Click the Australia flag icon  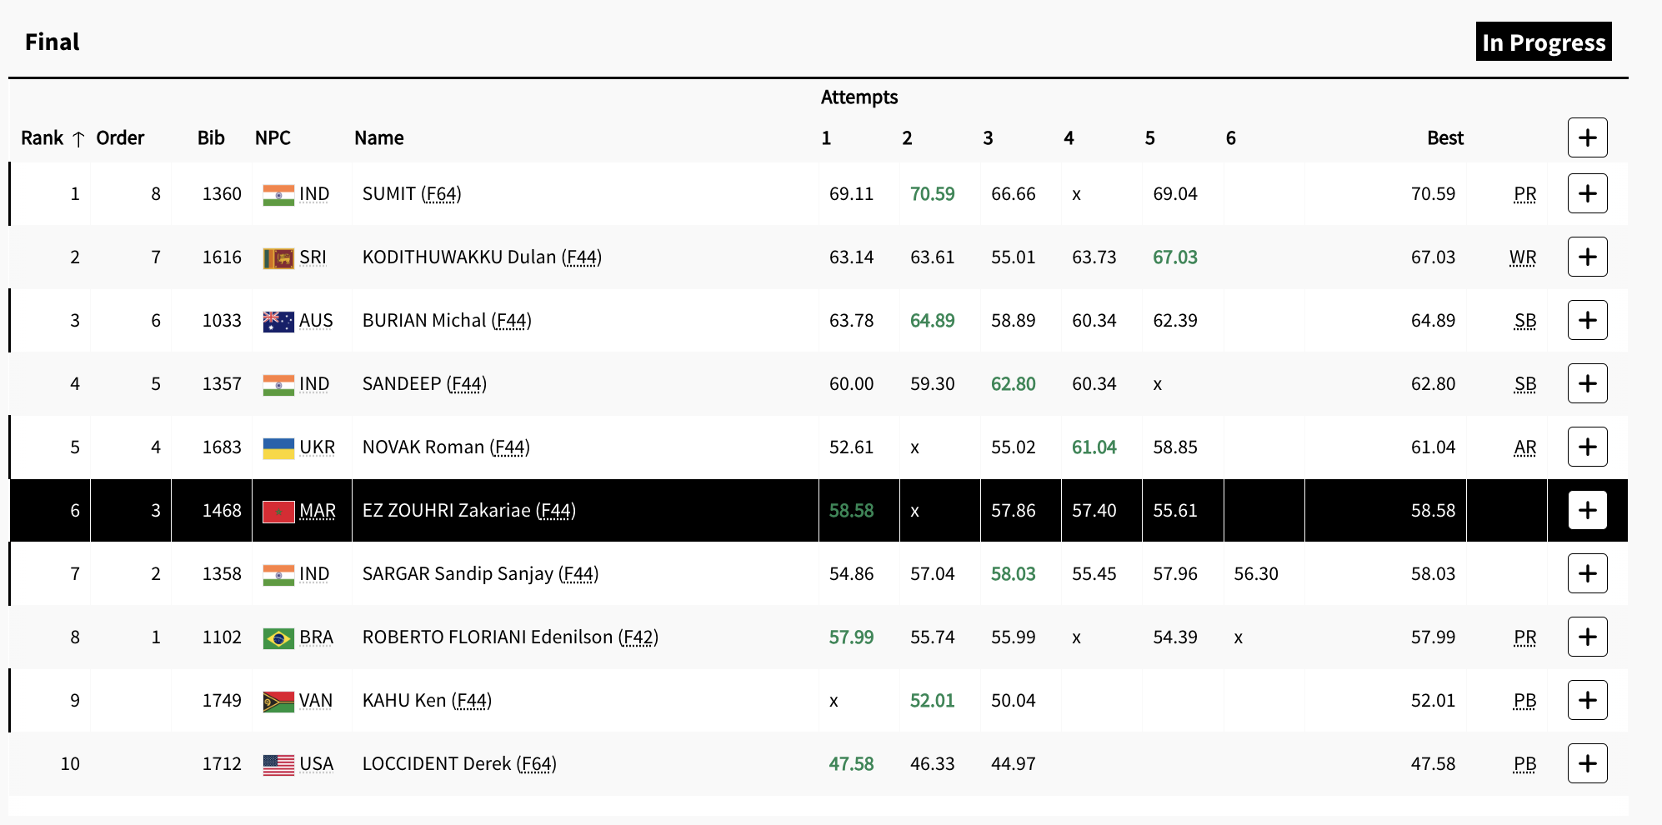(x=278, y=321)
